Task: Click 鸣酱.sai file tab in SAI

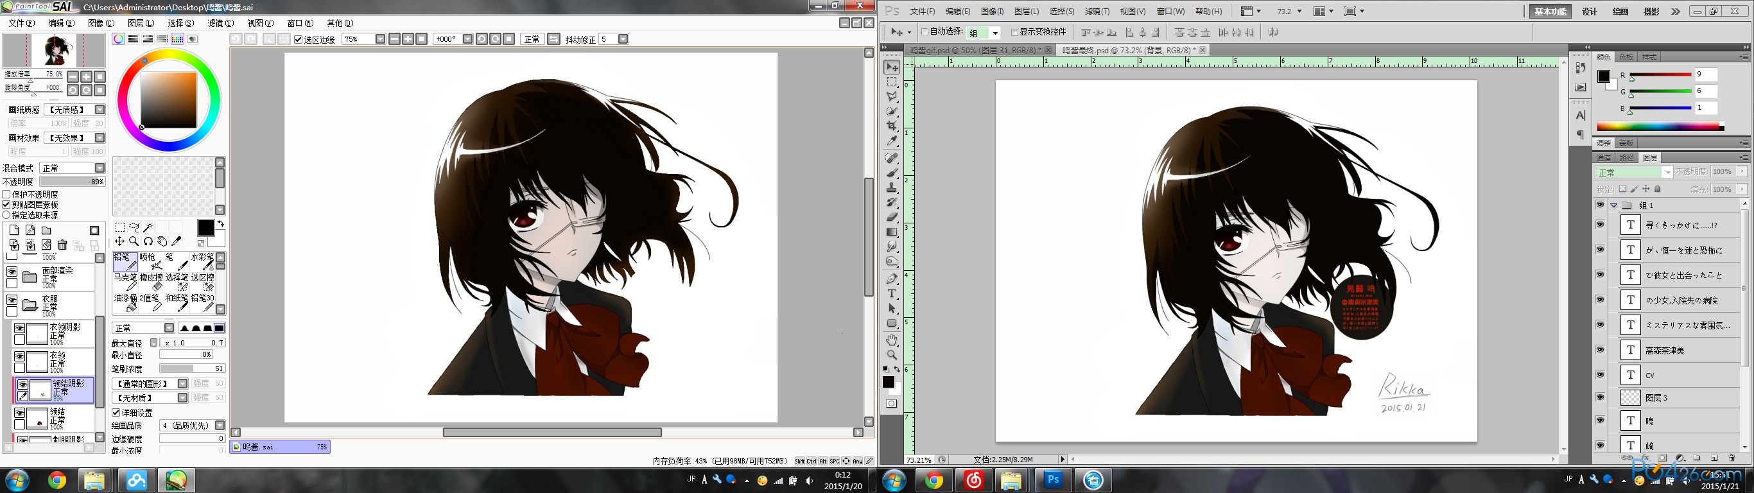Action: [280, 447]
